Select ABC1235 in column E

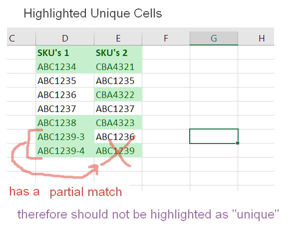point(118,80)
